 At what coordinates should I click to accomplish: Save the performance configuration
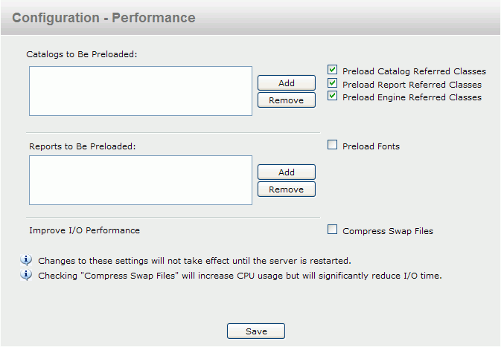(256, 331)
